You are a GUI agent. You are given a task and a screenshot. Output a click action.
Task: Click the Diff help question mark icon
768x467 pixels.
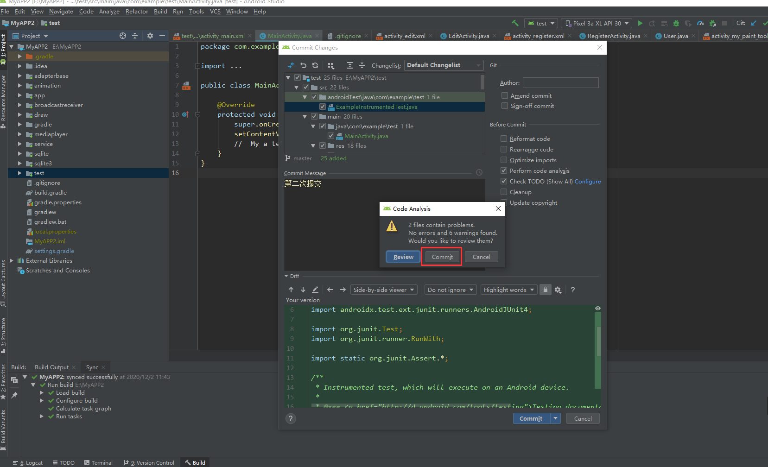tap(573, 290)
